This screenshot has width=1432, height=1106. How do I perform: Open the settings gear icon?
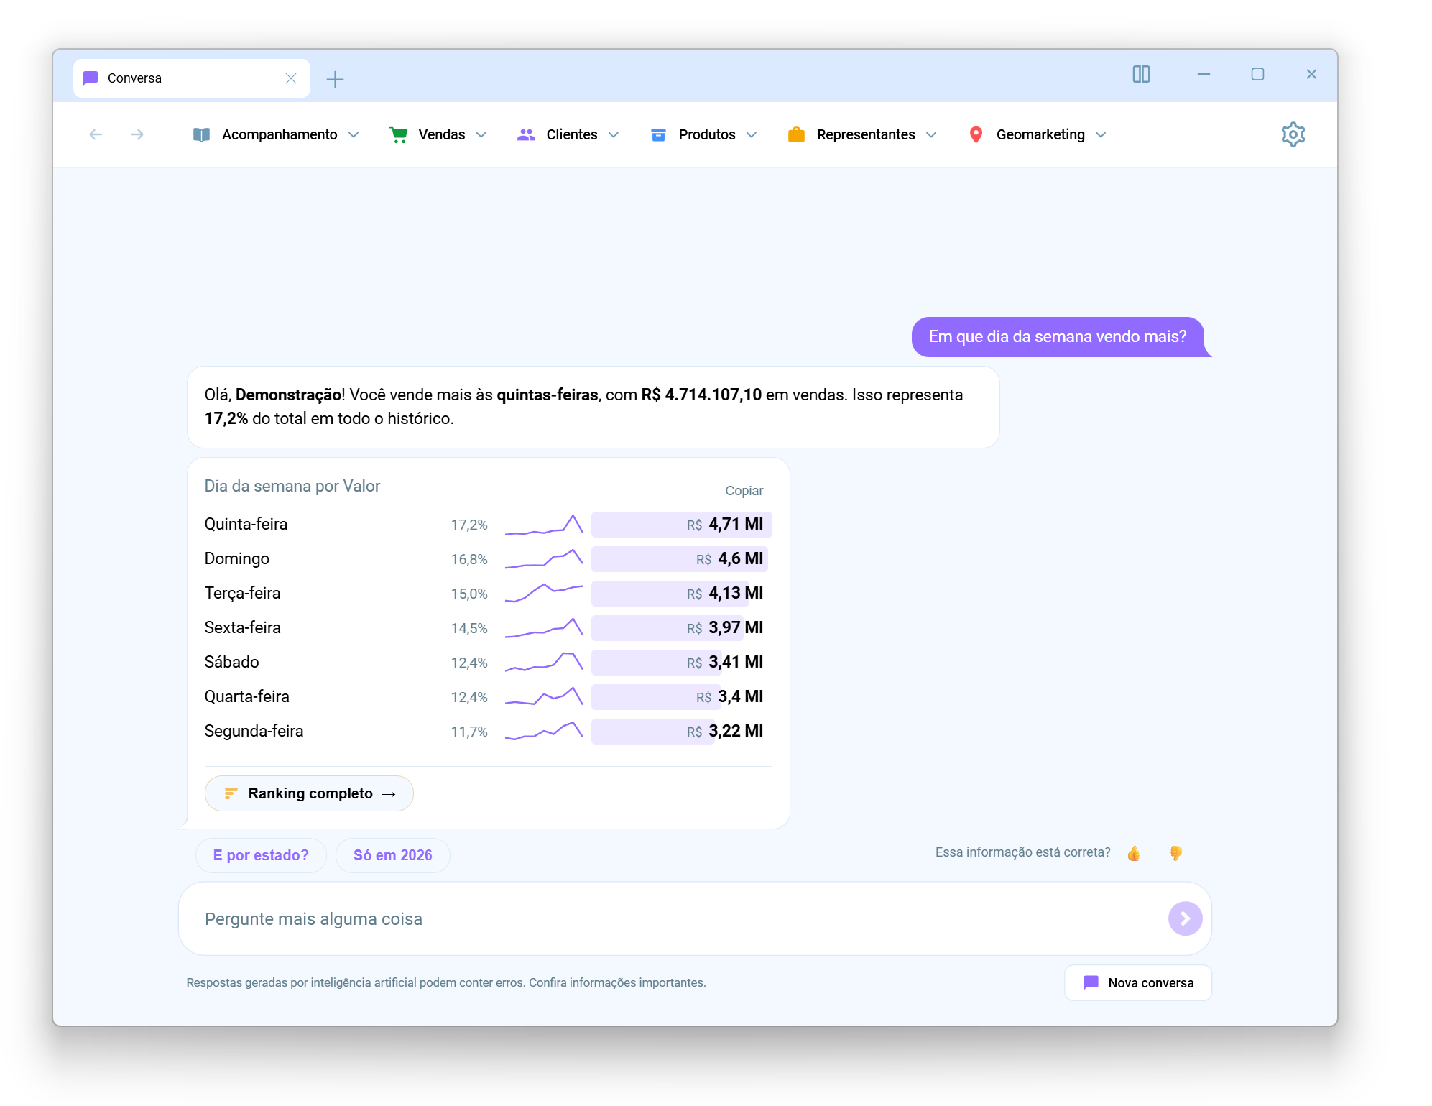coord(1293,134)
